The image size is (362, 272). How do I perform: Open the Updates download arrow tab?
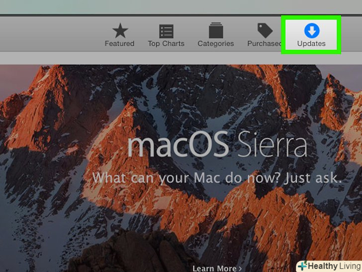coord(311,35)
